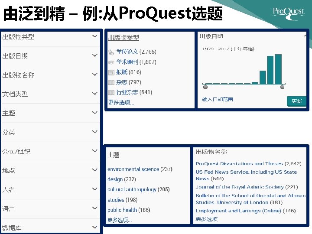Expand the 分类 filter chevron
This screenshot has height=234, width=312.
click(95, 132)
